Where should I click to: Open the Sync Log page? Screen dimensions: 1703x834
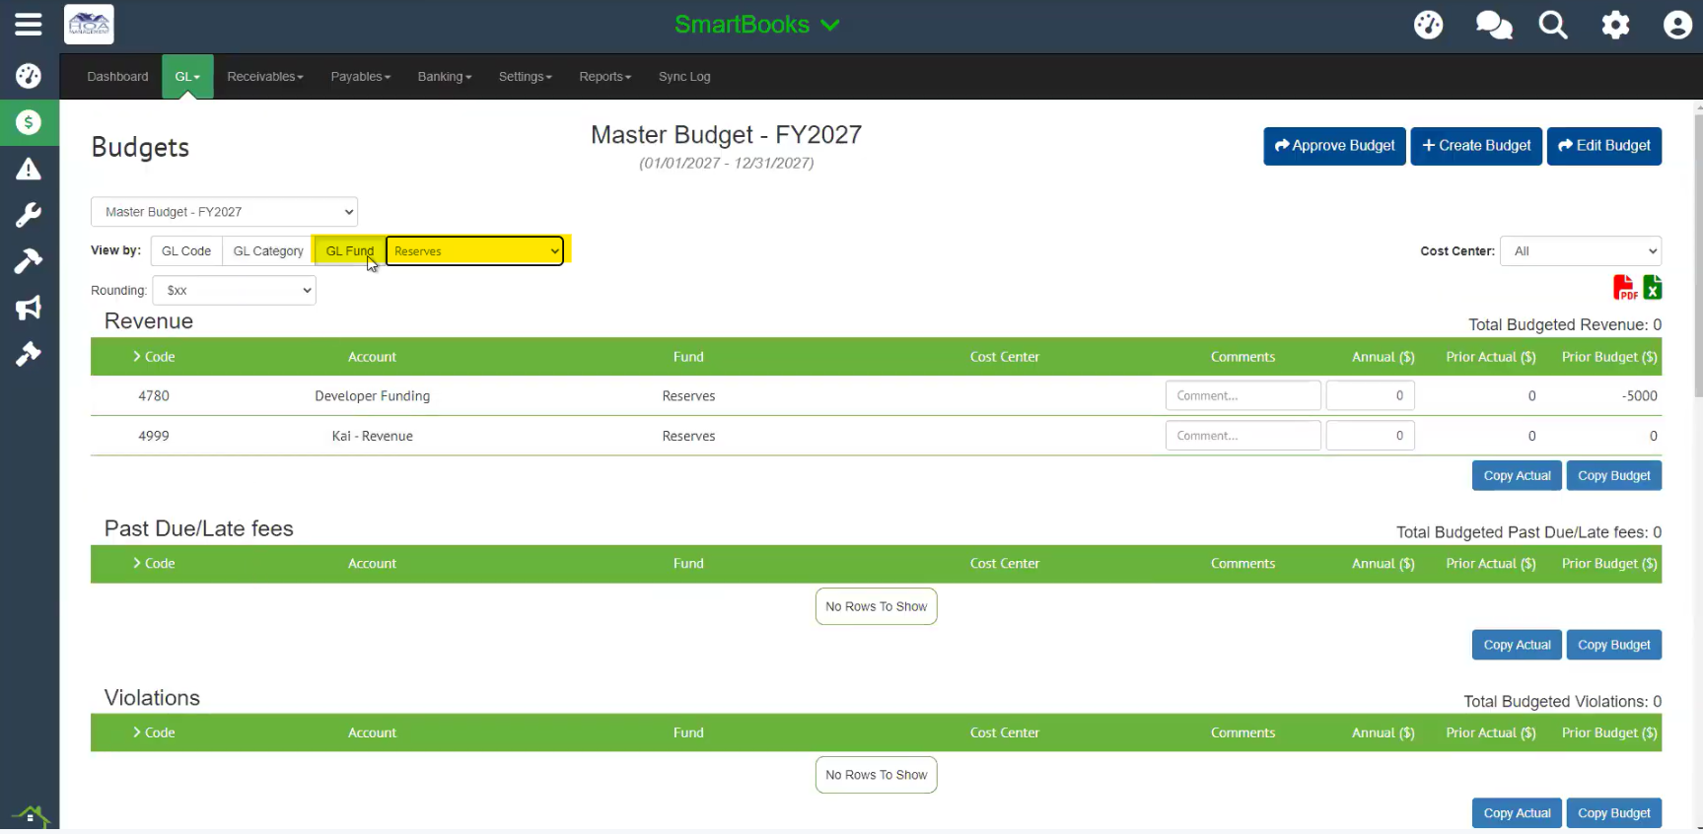click(684, 77)
